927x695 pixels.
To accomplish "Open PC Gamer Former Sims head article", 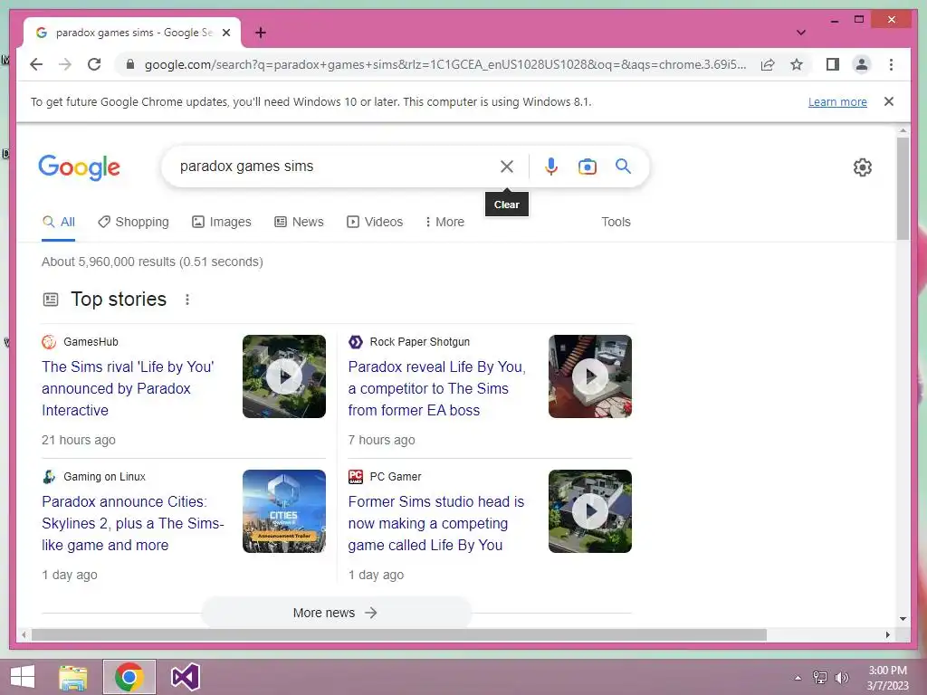I will click(x=435, y=523).
